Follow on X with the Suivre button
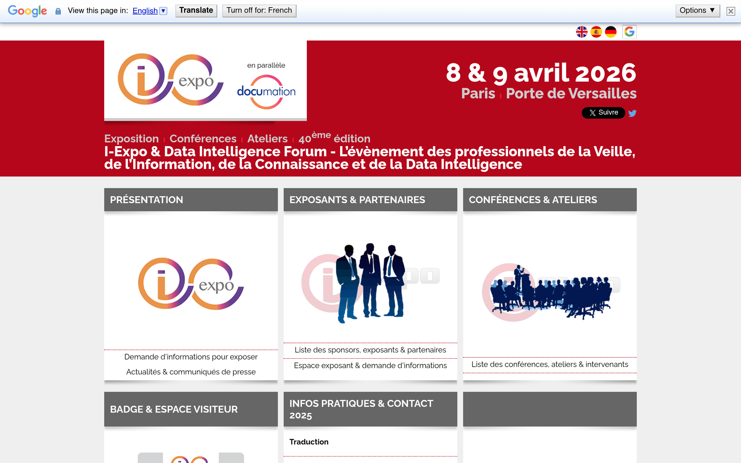Viewport: 741px width, 463px height. pyautogui.click(x=603, y=112)
